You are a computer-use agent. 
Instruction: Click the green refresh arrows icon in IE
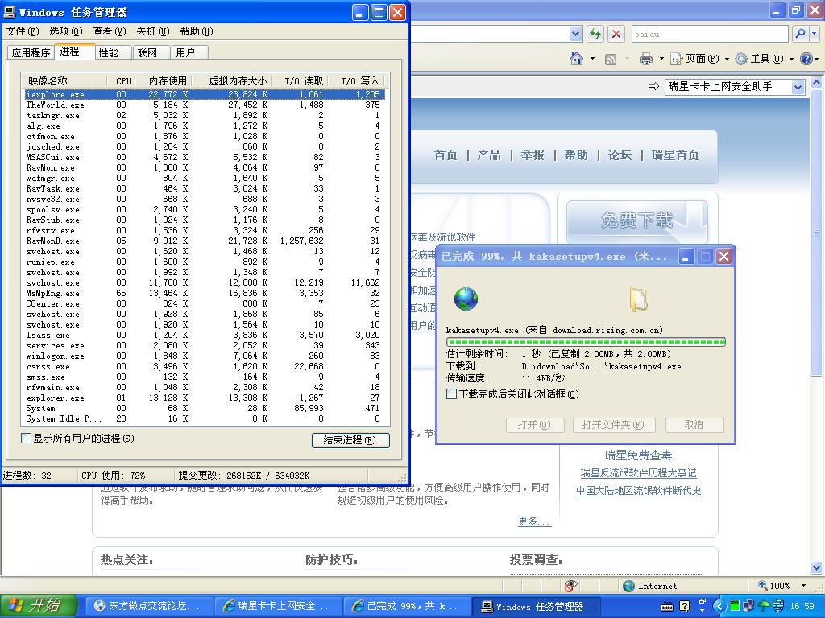tap(595, 34)
